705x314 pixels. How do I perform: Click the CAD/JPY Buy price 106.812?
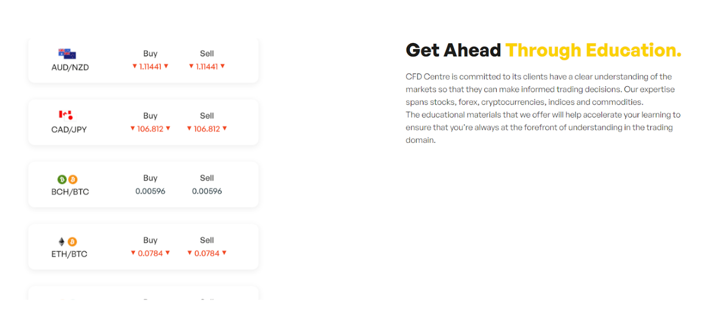(150, 129)
